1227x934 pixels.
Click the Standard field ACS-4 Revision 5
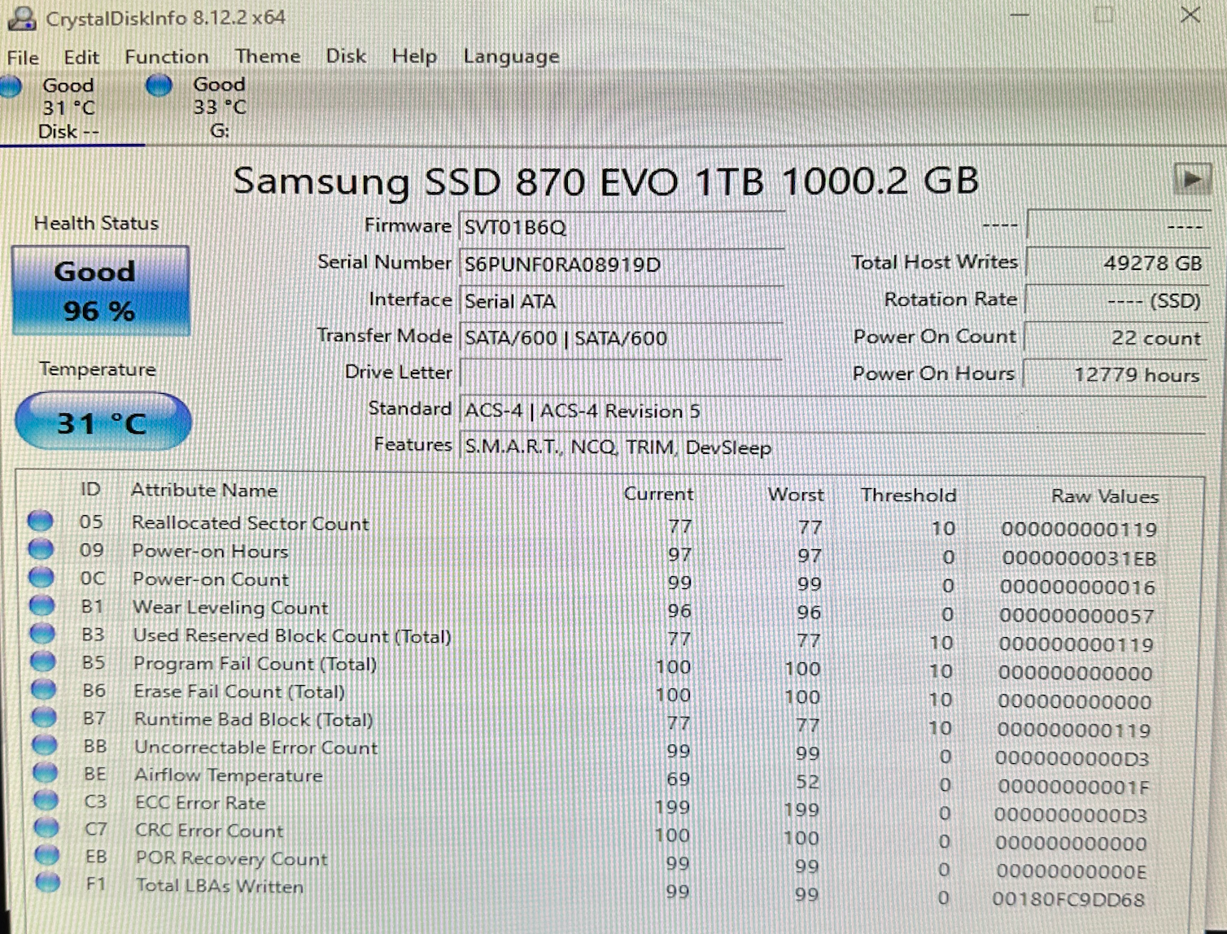832,411
